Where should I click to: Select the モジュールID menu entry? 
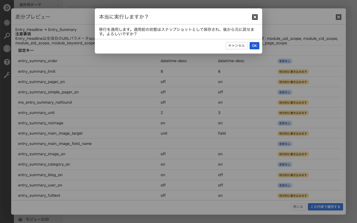coord(37,219)
